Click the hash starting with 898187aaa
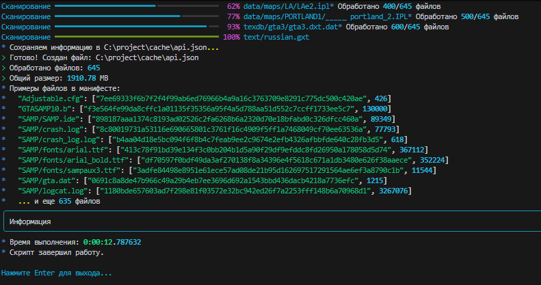541x285 pixels. (227, 119)
